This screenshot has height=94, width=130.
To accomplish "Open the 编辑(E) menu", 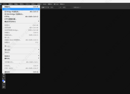I will (11, 4).
